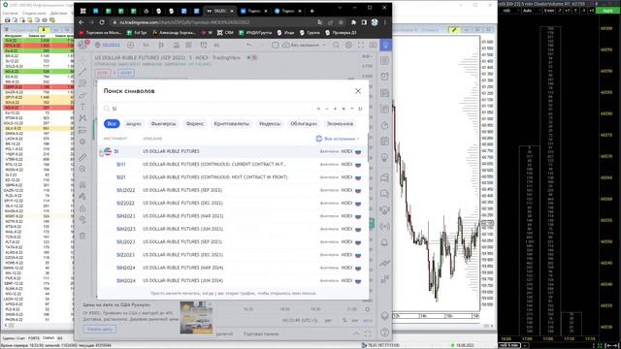Open 'ИНДИГруппа' bookmark
This screenshot has height=349, width=621.
tap(255, 33)
